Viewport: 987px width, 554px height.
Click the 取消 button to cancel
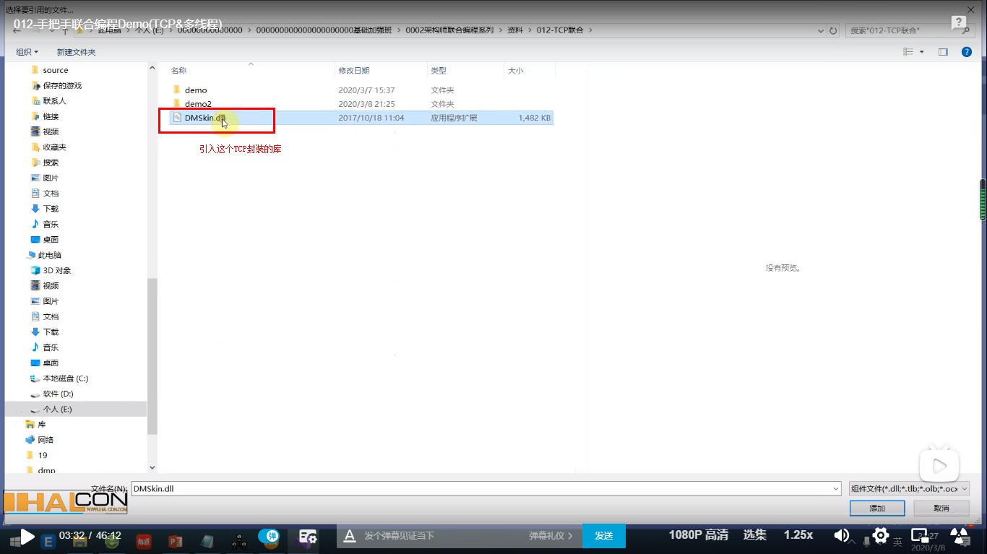coord(940,508)
